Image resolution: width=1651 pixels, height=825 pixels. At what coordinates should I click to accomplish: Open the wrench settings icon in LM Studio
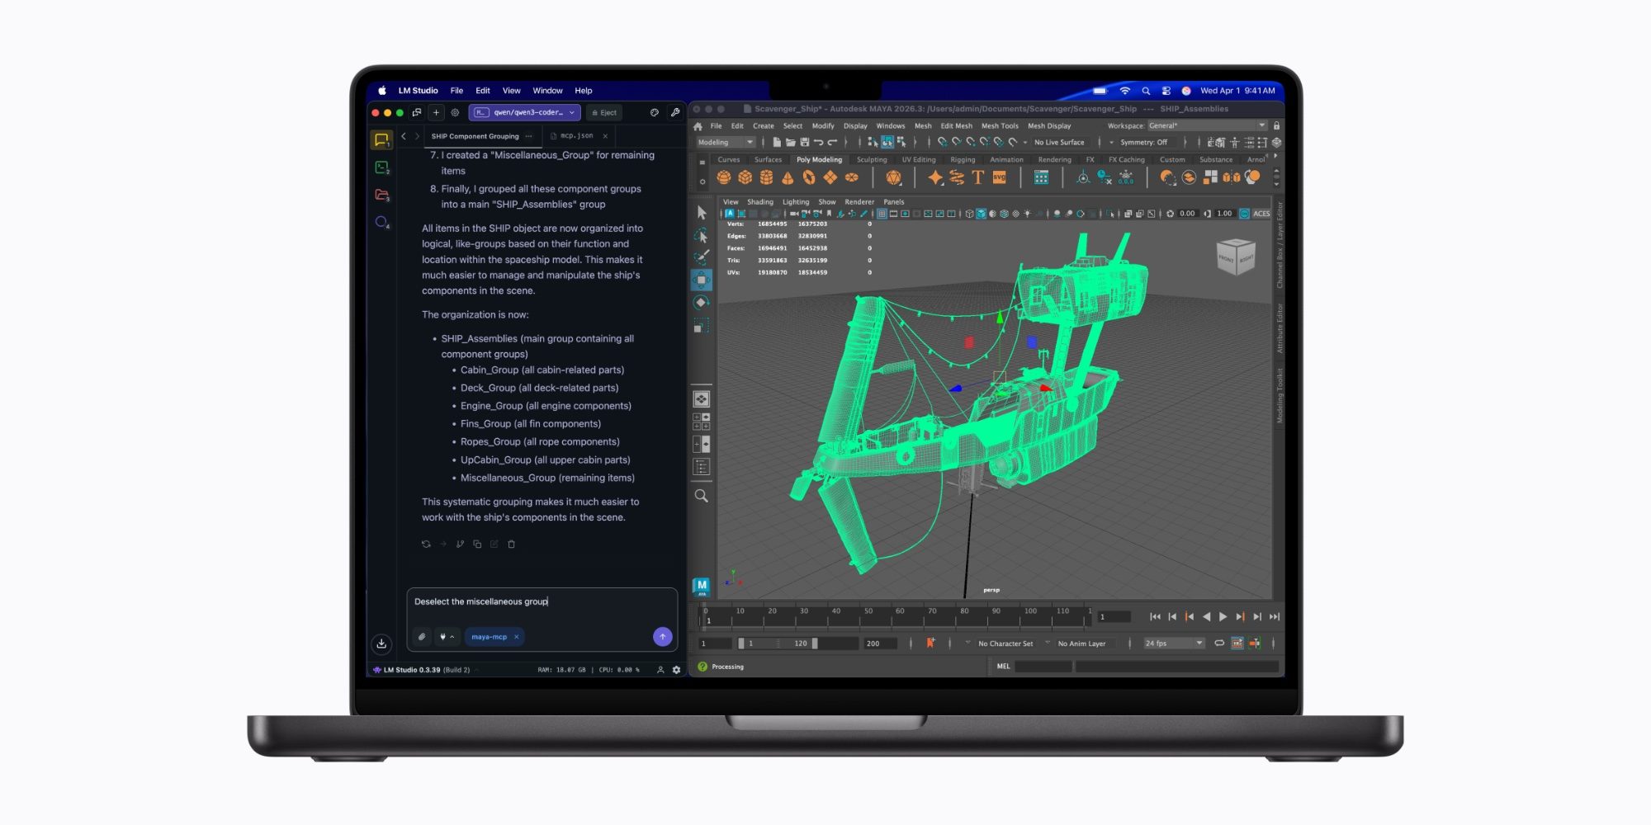pyautogui.click(x=675, y=112)
